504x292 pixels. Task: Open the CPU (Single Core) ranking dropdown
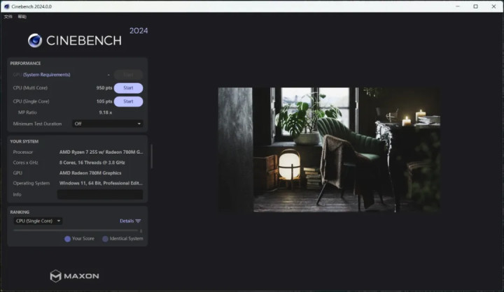click(x=38, y=221)
